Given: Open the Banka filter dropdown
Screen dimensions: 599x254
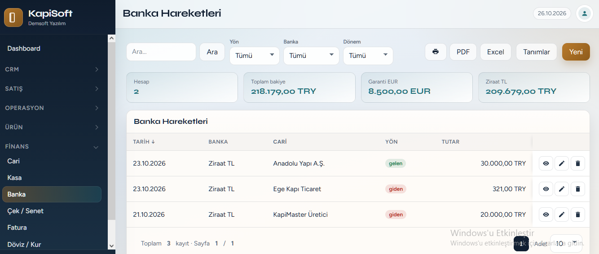Looking at the screenshot, I should point(311,56).
